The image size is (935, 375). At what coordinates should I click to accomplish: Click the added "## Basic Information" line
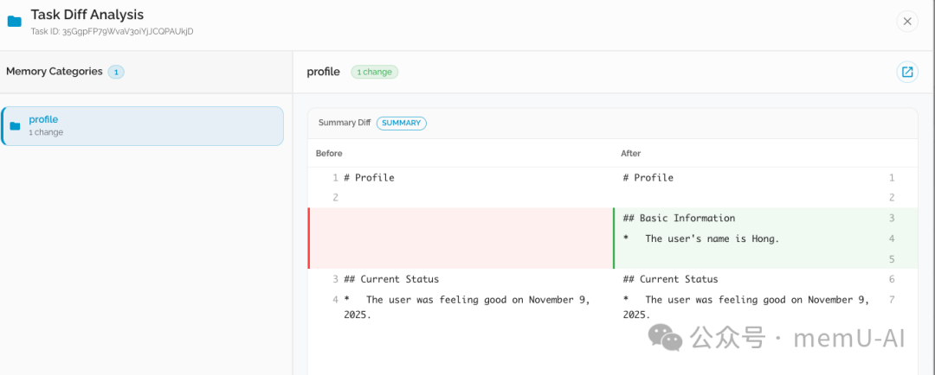(x=679, y=219)
